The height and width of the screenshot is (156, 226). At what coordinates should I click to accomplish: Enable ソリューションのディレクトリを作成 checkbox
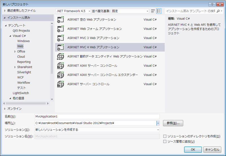click(165, 136)
